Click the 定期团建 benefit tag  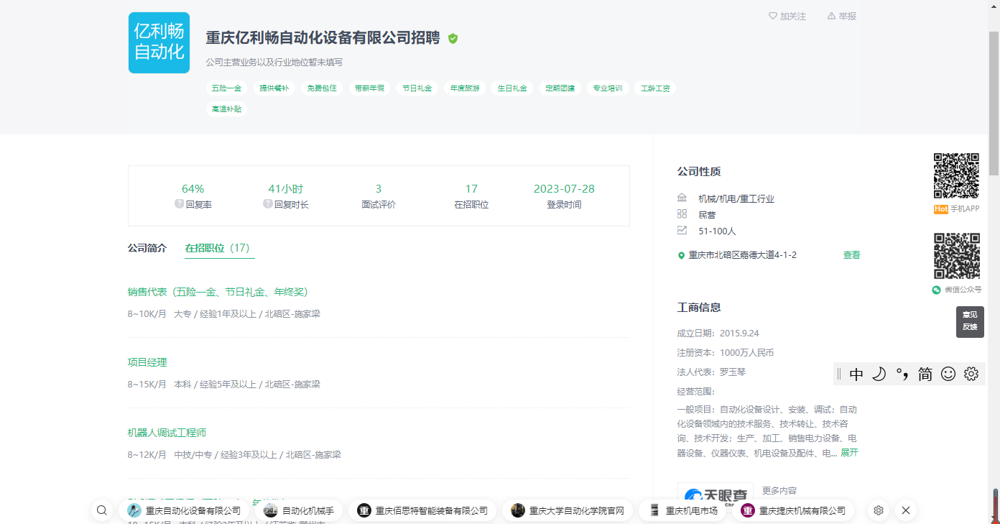(x=560, y=88)
